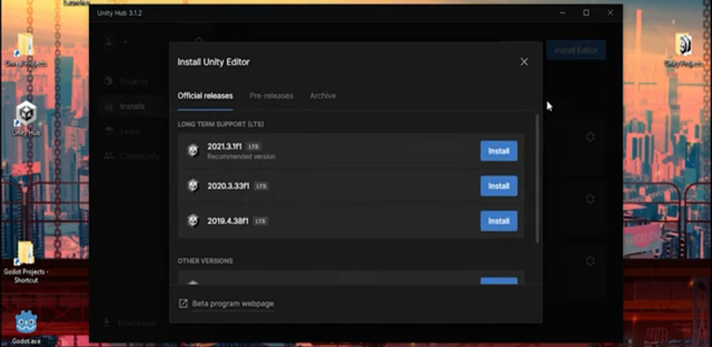Click the Installs lock icon in sidebar

[x=108, y=106]
